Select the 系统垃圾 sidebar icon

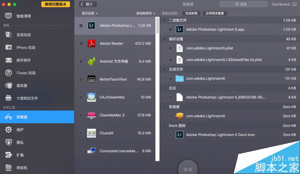pos(8,35)
